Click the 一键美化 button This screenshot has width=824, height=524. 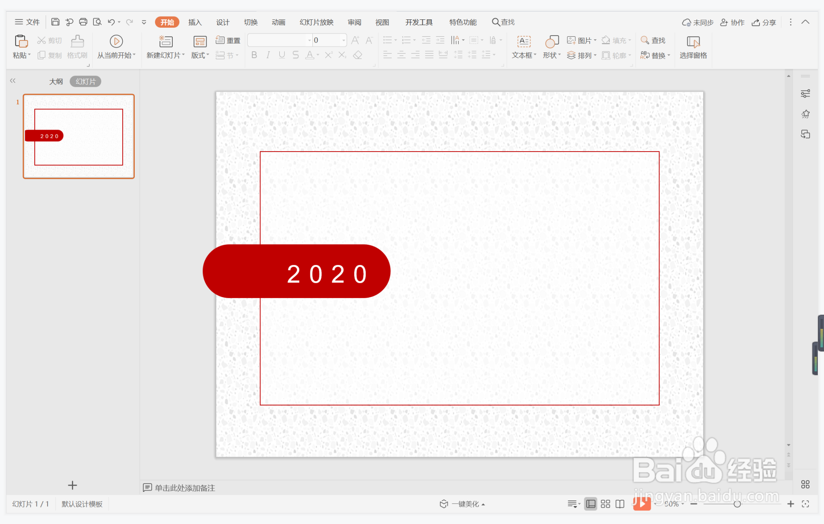click(x=462, y=504)
